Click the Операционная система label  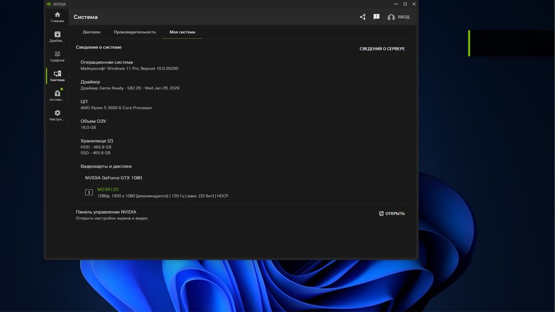tap(107, 62)
